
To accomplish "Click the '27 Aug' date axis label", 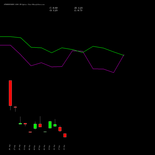I will coord(15,147).
